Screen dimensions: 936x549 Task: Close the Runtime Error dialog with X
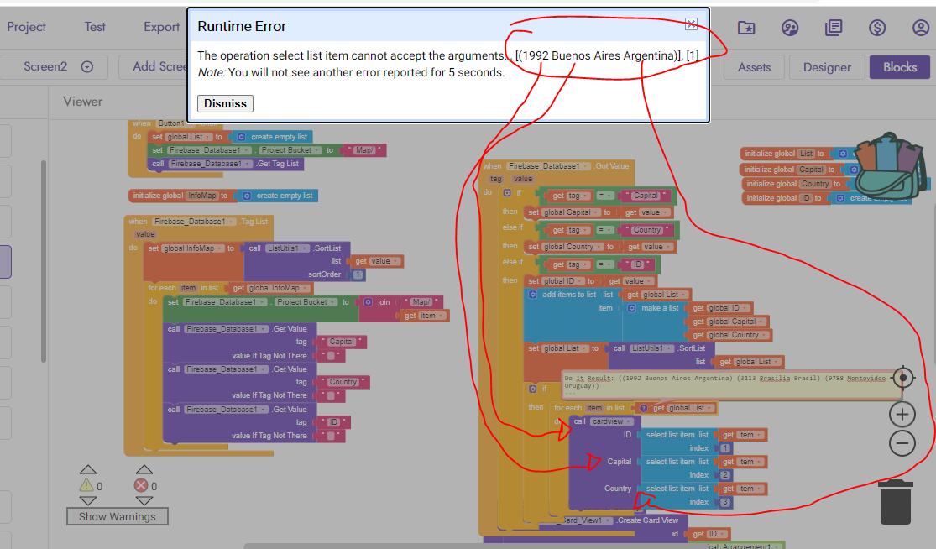(691, 24)
